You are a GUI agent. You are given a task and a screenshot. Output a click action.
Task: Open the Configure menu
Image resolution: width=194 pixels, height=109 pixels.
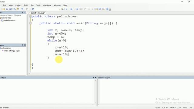click(47, 5)
